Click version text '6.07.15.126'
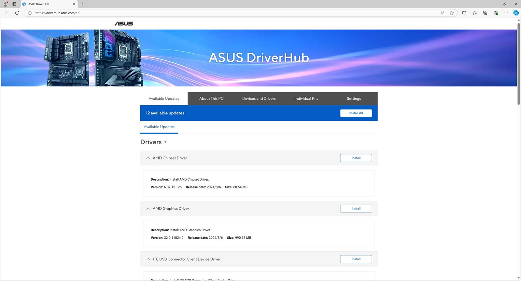The height and width of the screenshot is (281, 521). (173, 187)
